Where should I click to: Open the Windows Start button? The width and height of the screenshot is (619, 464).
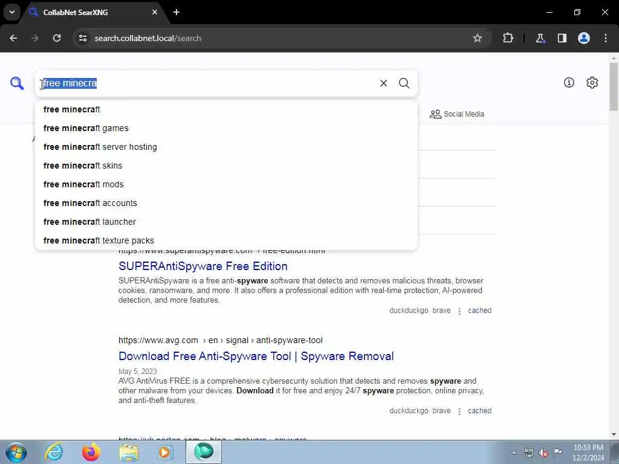coord(16,452)
